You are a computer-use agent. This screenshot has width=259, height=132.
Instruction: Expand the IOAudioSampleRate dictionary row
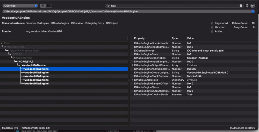[x=132, y=80]
